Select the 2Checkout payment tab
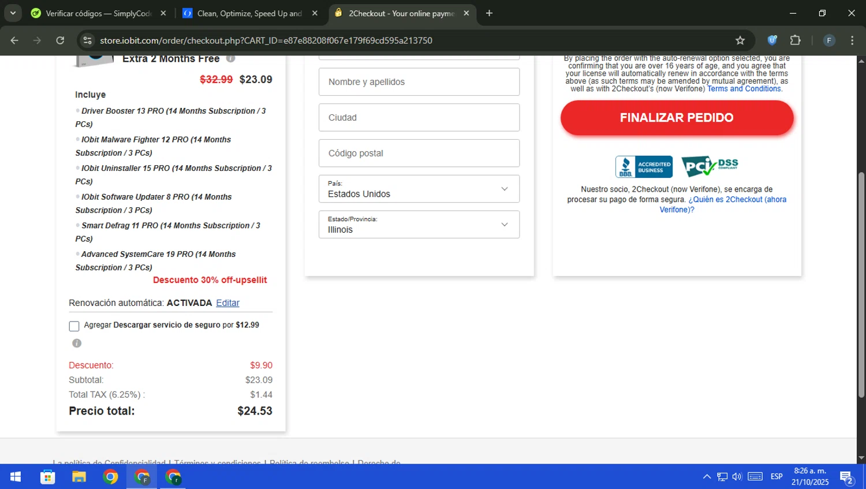The height and width of the screenshot is (489, 866). point(402,13)
